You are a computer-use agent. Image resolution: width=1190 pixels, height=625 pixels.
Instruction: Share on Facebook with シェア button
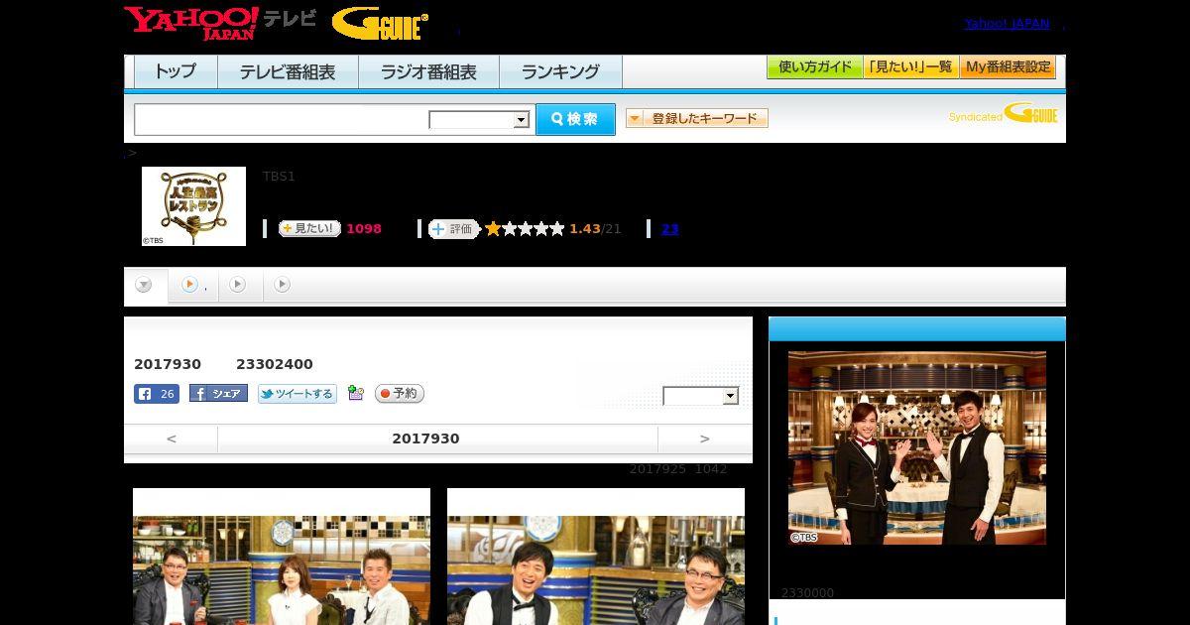pos(218,394)
